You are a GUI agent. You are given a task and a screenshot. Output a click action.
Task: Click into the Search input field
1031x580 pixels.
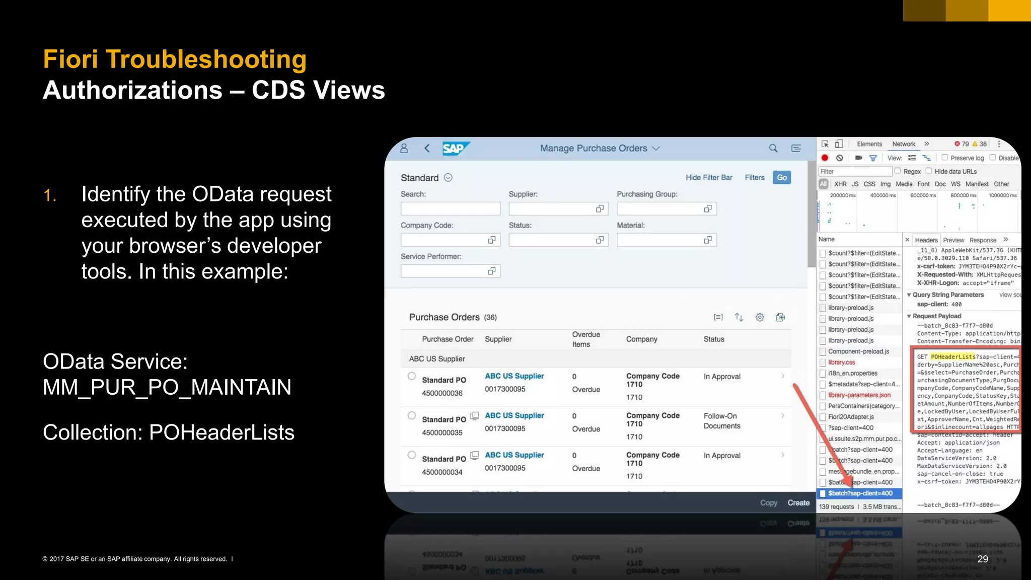(451, 208)
